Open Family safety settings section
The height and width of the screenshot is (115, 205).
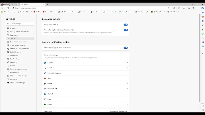(x=20, y=59)
